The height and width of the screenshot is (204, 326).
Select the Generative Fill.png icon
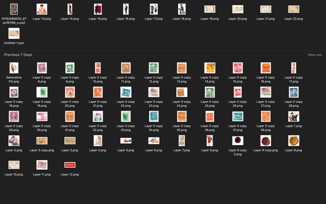coord(14,68)
